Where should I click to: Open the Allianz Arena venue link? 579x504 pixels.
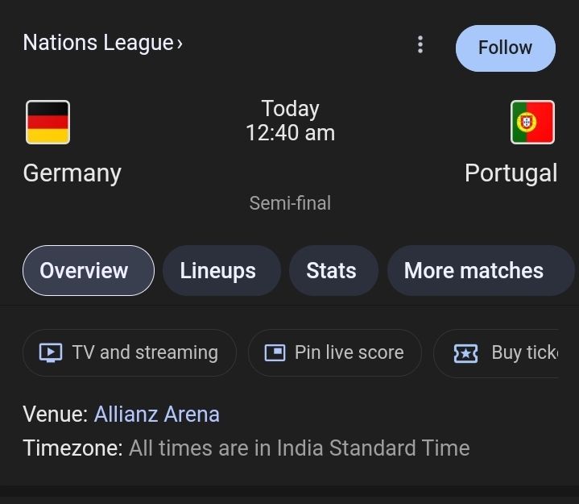157,414
